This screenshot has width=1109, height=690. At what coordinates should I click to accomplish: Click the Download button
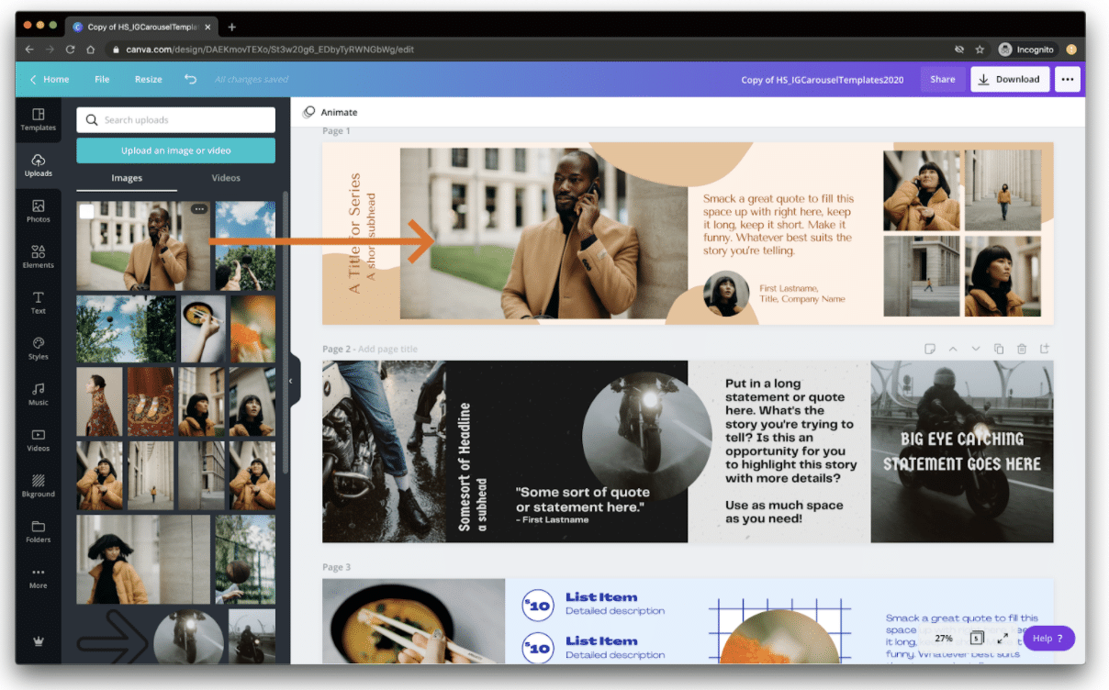pyautogui.click(x=1010, y=80)
